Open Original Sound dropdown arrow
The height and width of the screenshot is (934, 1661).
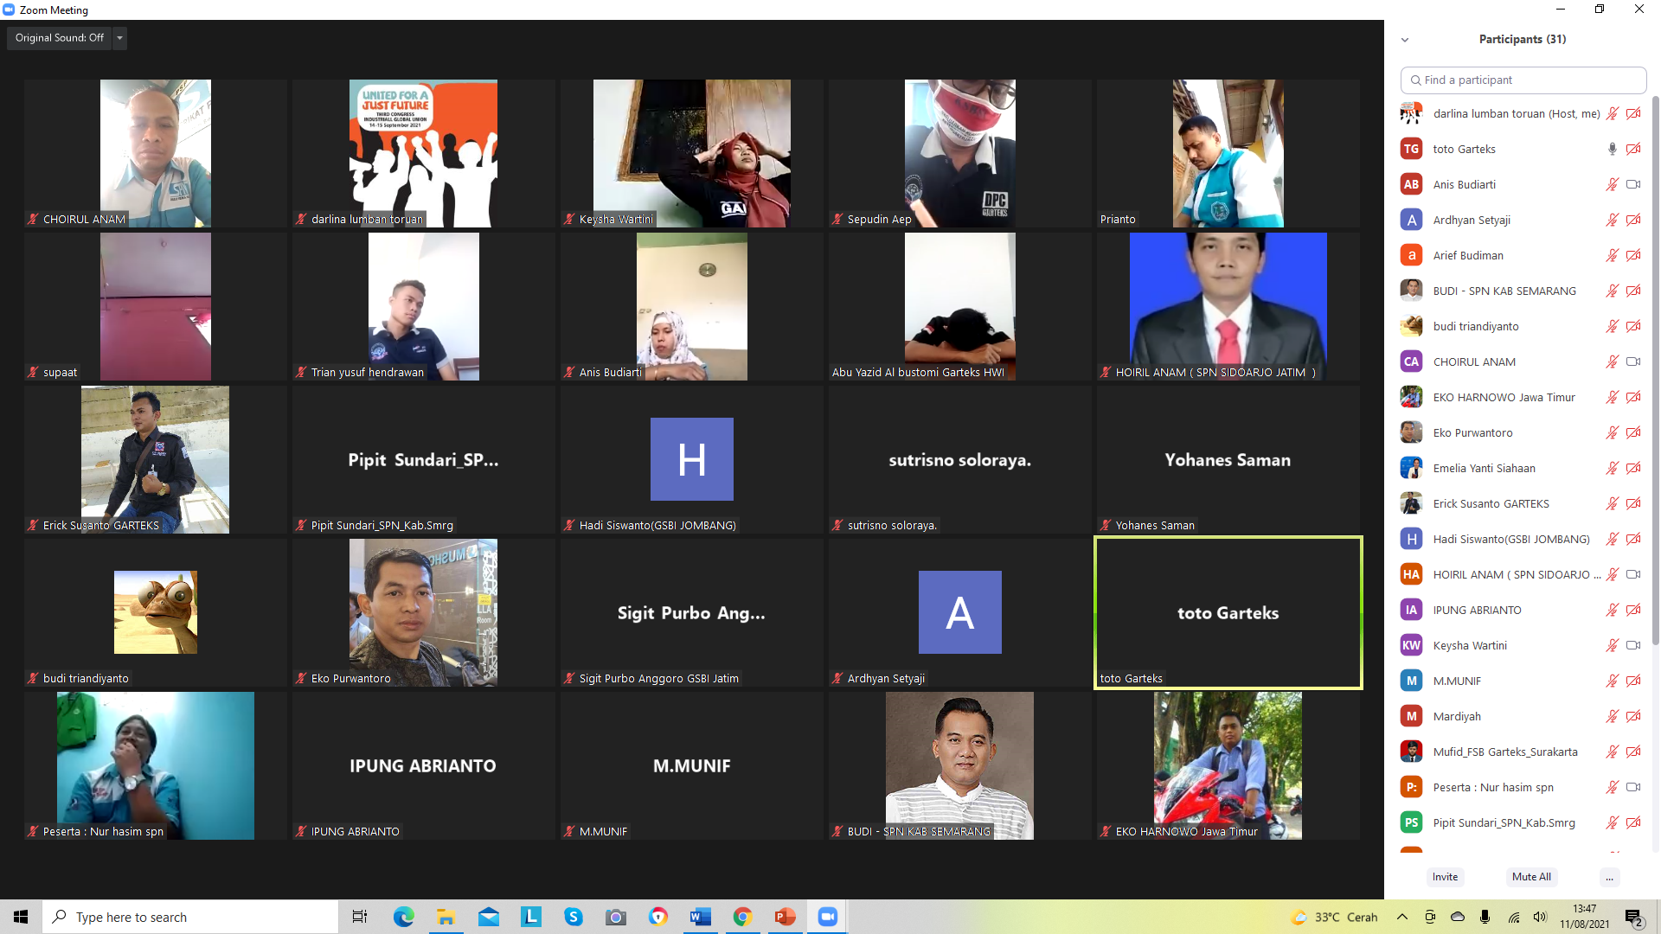pos(120,38)
